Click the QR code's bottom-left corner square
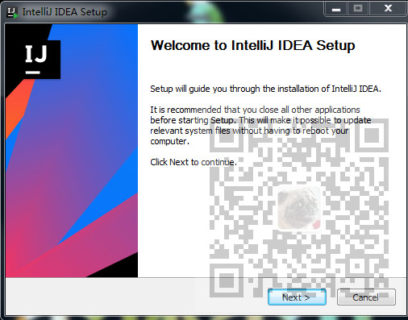Image resolution: width=408 pixels, height=320 pixels. 227,281
